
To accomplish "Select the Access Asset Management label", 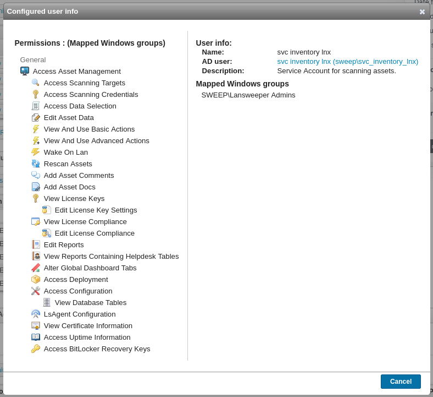I will pyautogui.click(x=77, y=72).
